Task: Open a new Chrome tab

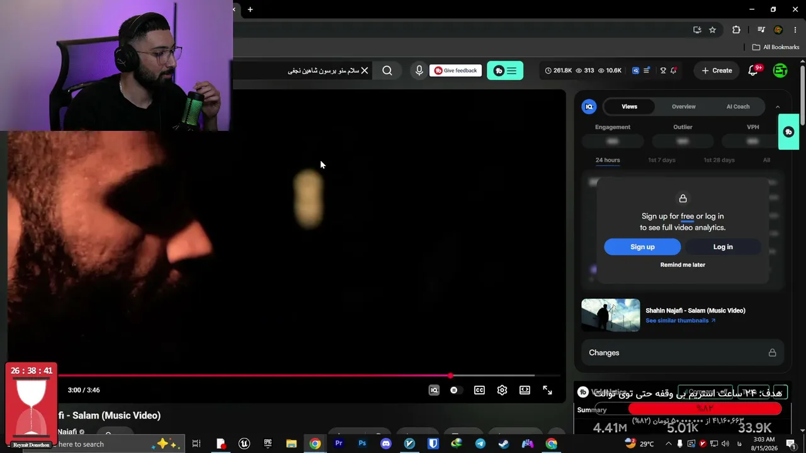Action: (x=250, y=9)
